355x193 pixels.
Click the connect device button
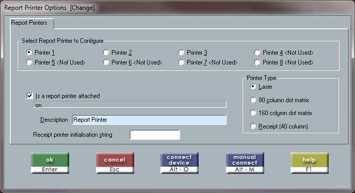click(180, 163)
